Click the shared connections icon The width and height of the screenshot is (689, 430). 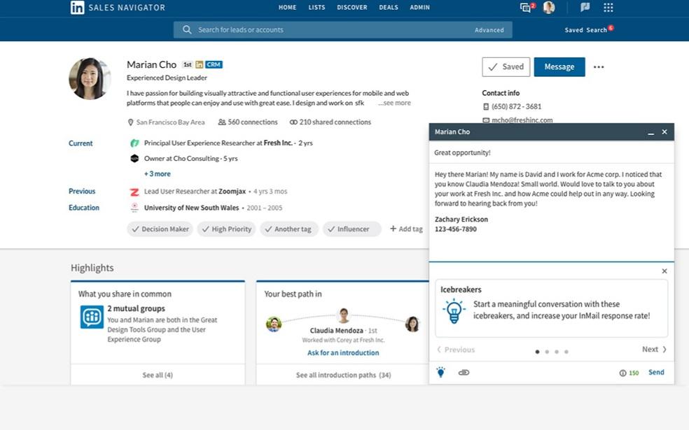[x=293, y=122]
